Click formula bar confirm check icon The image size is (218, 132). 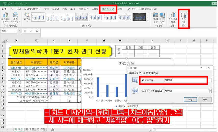31,31
